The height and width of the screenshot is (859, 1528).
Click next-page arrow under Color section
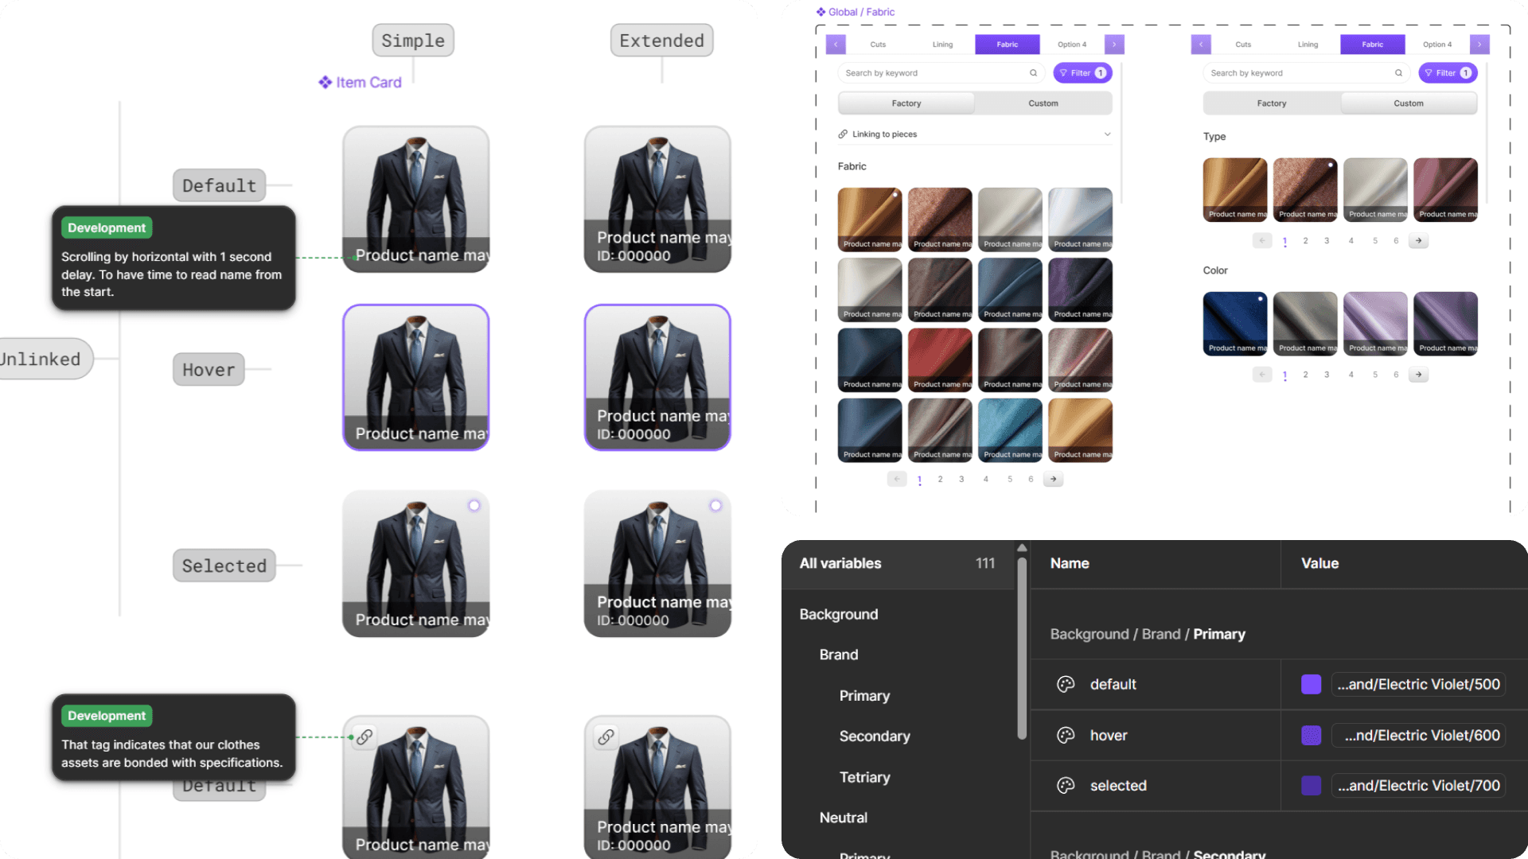(x=1418, y=375)
